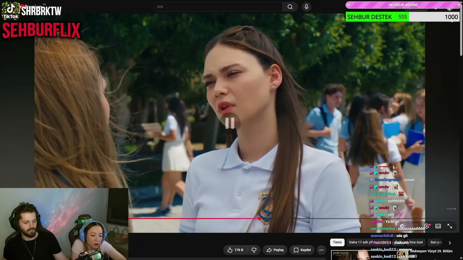Select the Tümü filter chip

tap(337, 242)
